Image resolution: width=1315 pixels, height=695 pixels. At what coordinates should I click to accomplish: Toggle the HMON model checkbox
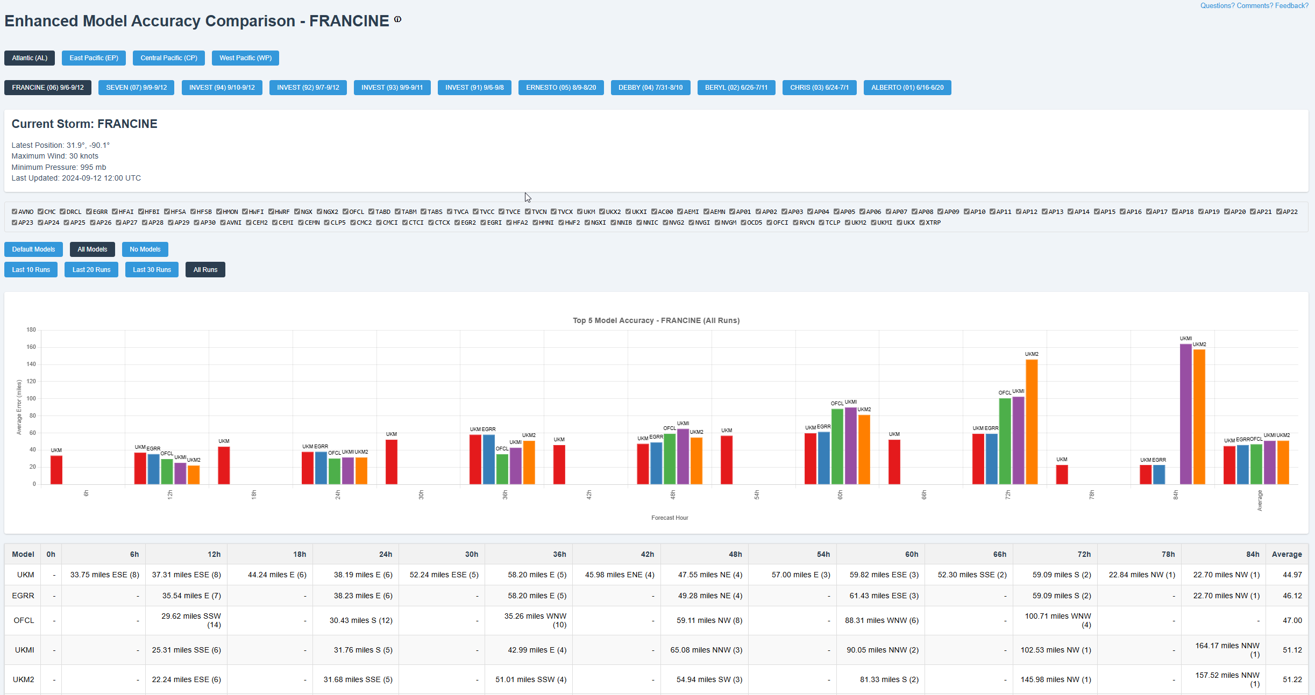click(219, 212)
